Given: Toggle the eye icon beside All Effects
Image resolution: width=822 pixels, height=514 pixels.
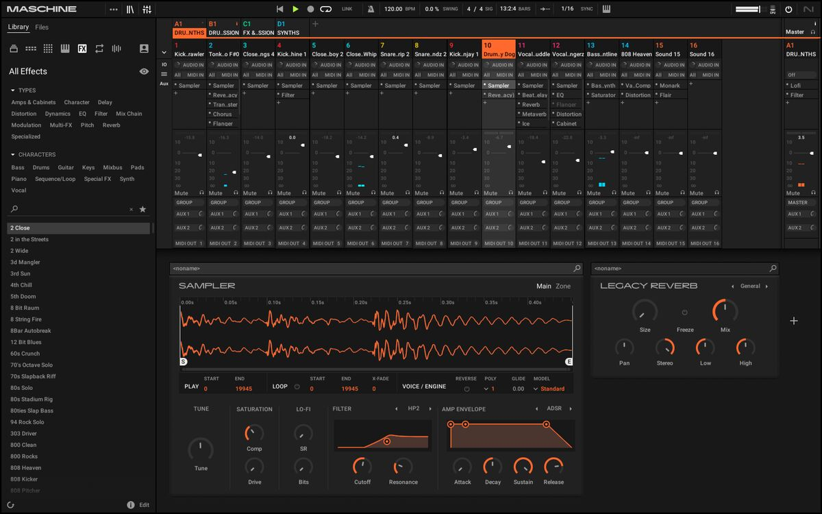Looking at the screenshot, I should coord(144,71).
